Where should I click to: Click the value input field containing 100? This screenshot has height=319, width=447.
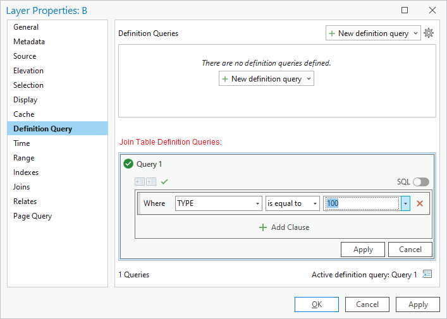pos(362,203)
